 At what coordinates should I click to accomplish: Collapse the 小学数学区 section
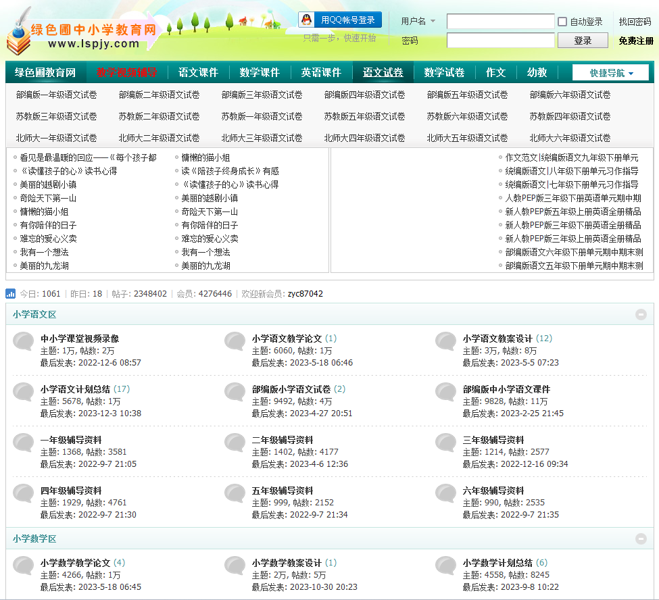coord(641,539)
